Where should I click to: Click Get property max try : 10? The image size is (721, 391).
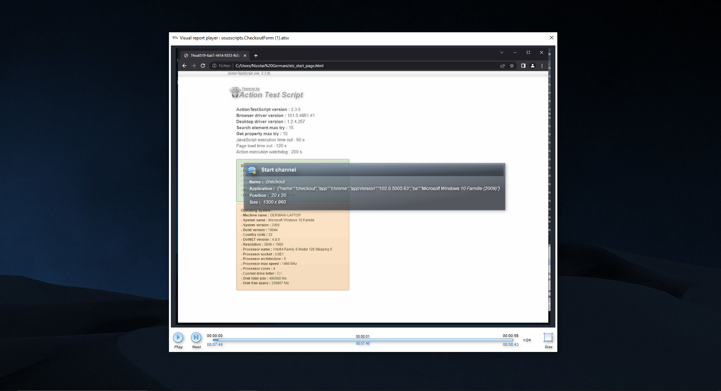pos(262,134)
